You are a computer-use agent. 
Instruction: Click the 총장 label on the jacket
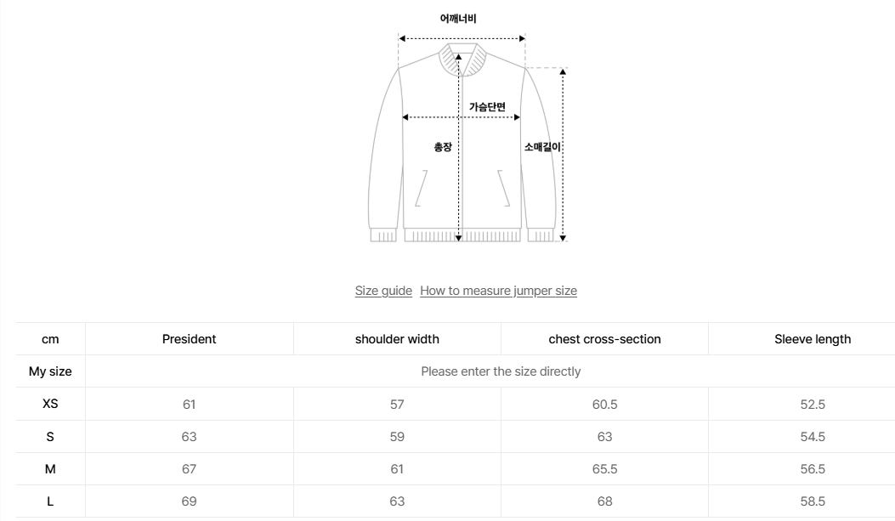(442, 147)
